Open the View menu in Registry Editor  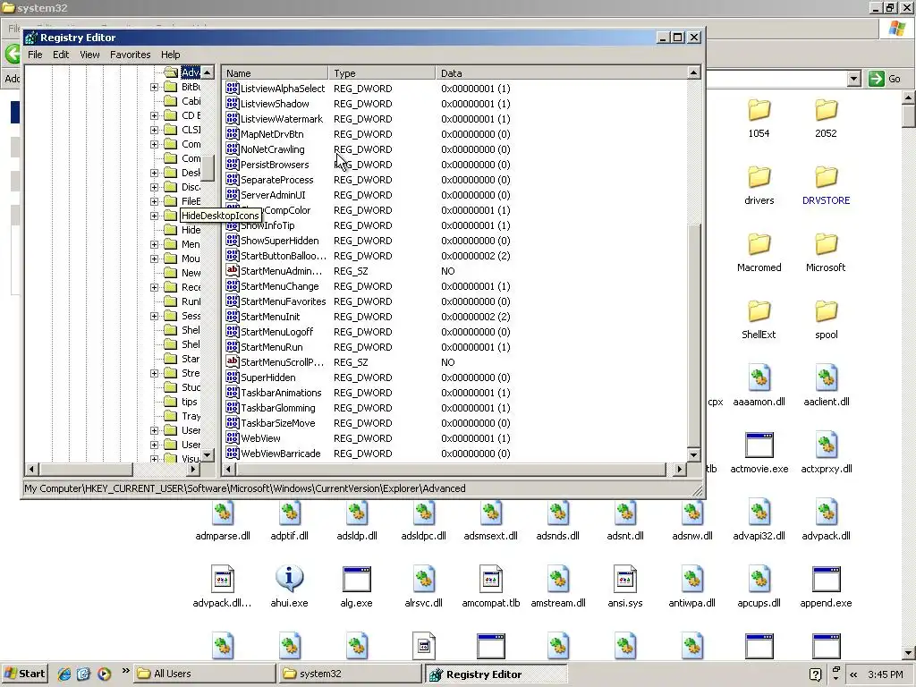tap(89, 55)
